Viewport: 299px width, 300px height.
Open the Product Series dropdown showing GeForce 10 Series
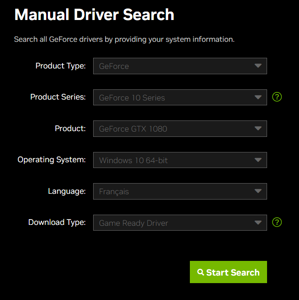click(x=180, y=97)
